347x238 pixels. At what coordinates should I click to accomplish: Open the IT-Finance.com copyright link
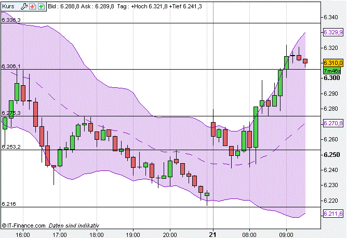click(24, 226)
